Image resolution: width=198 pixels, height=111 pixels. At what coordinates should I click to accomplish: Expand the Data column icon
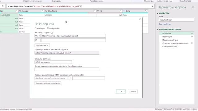point(146,11)
